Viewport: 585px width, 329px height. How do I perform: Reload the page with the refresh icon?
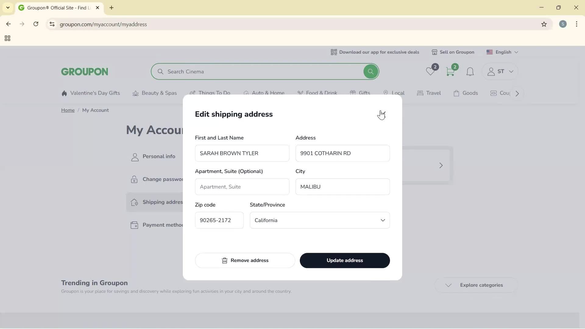(x=36, y=24)
